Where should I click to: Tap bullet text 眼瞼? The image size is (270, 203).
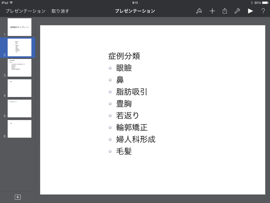124,68
